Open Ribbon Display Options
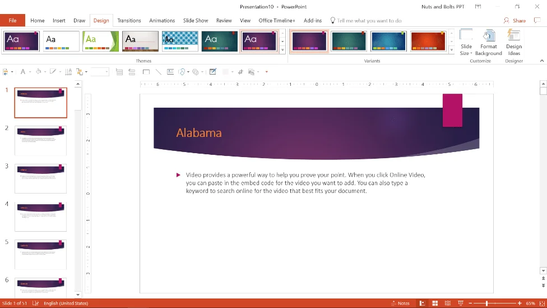547x308 pixels. 478,7
